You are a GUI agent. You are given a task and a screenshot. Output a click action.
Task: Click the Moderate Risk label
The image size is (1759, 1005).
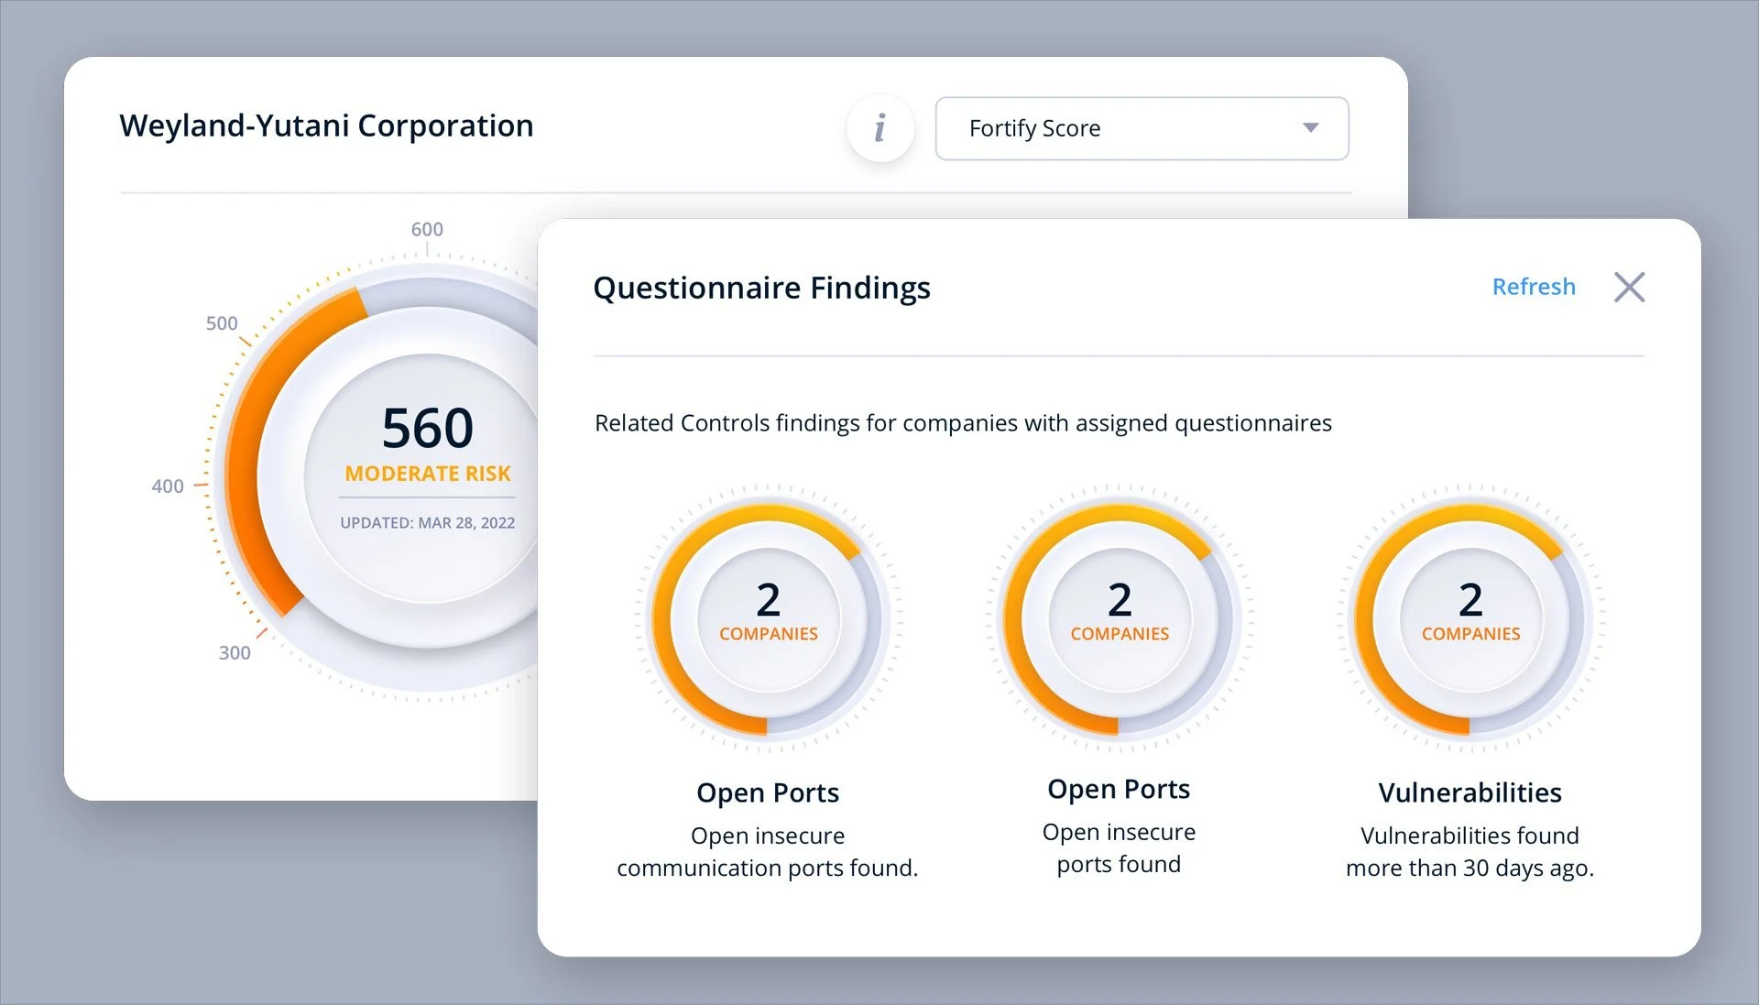(427, 474)
